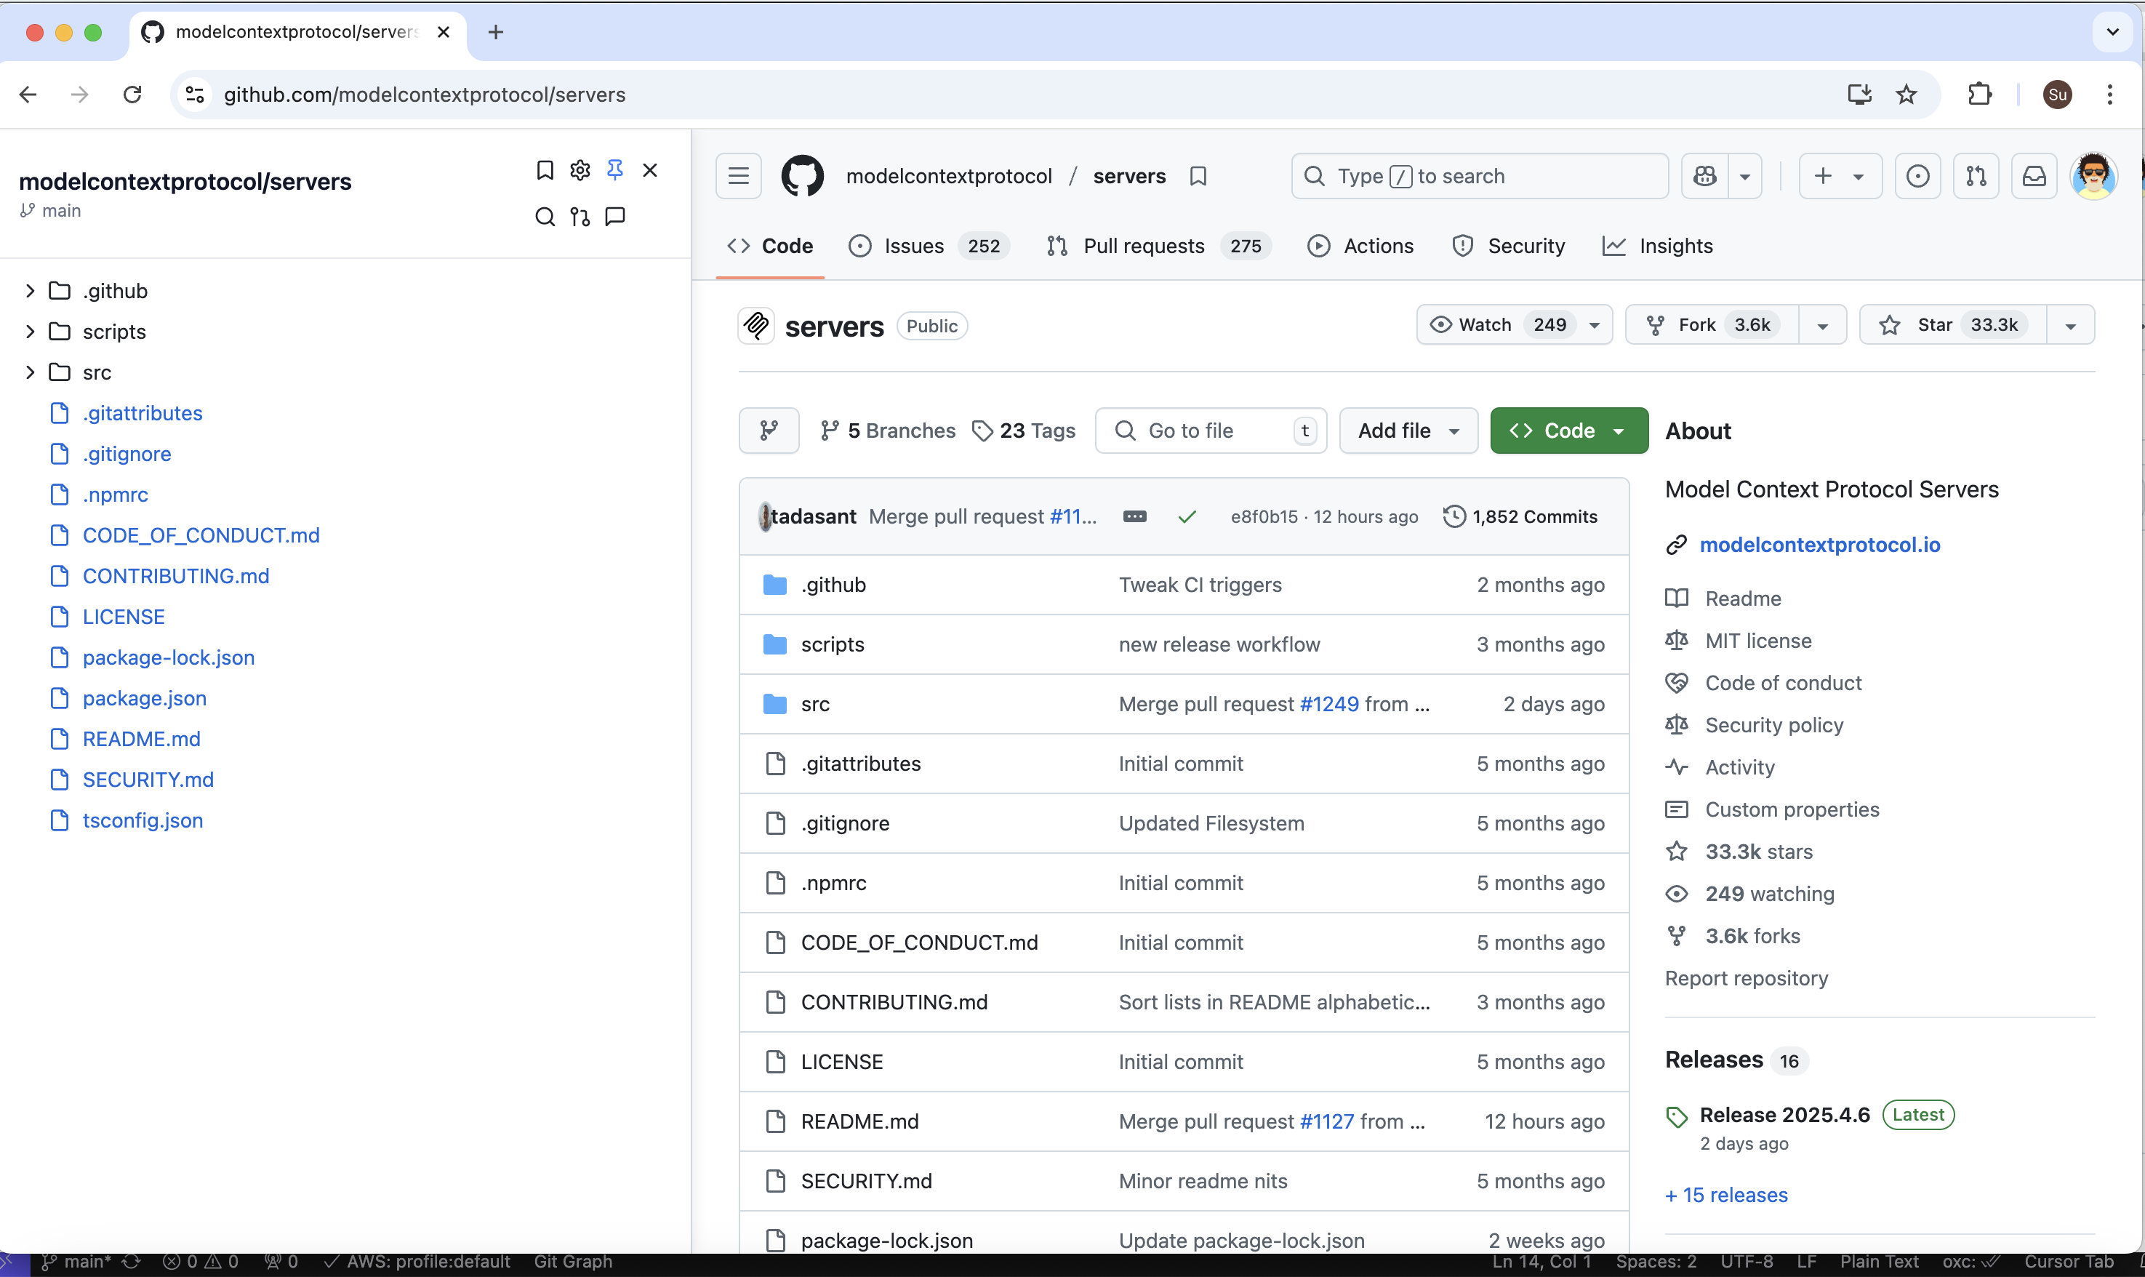Open the hamburger navigation menu
The width and height of the screenshot is (2145, 1277).
[x=738, y=175]
